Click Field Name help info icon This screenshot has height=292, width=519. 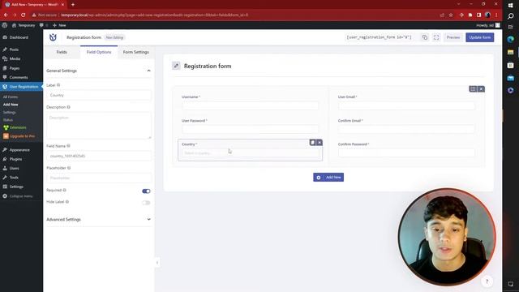pos(68,146)
